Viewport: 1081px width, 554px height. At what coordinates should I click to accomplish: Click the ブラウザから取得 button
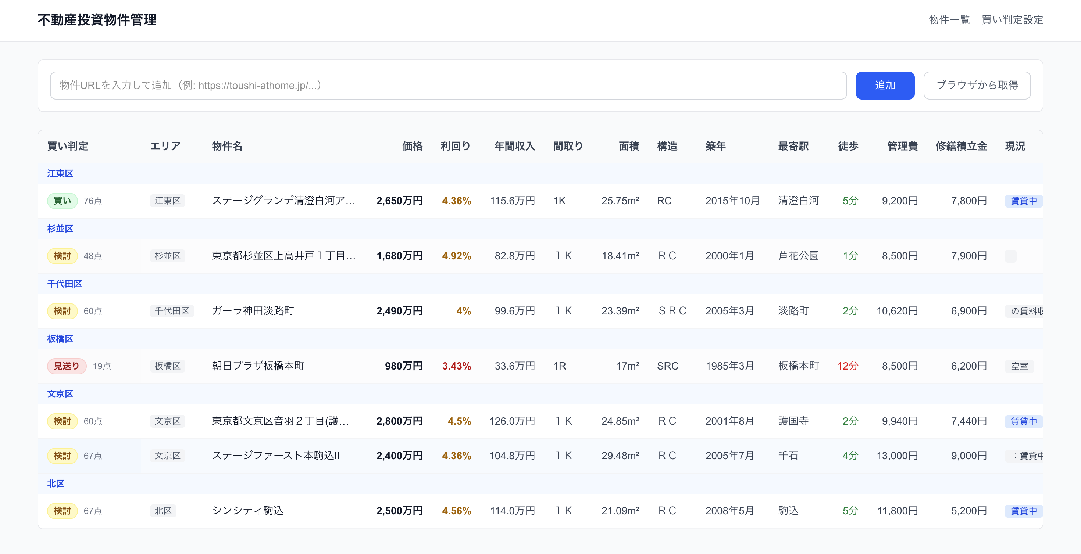977,86
